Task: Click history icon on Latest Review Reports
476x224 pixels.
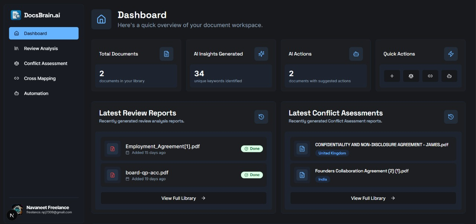Action: click(261, 117)
